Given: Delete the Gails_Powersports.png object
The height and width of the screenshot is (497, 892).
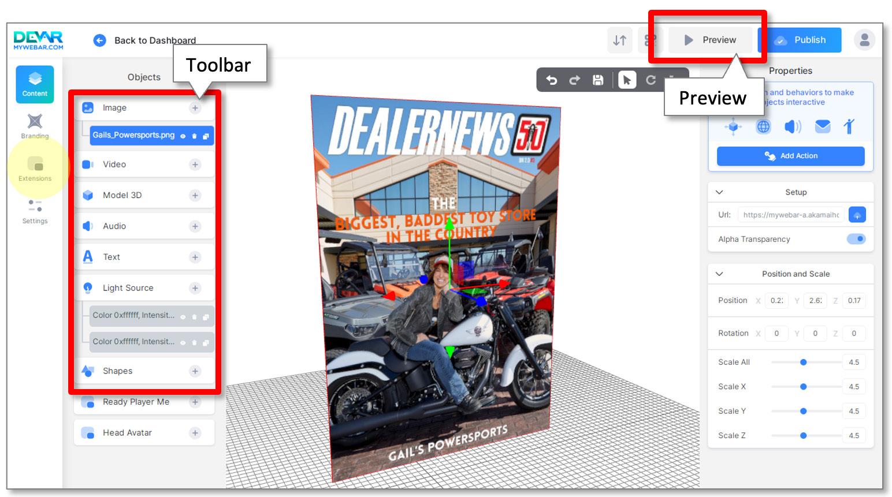Looking at the screenshot, I should (194, 136).
